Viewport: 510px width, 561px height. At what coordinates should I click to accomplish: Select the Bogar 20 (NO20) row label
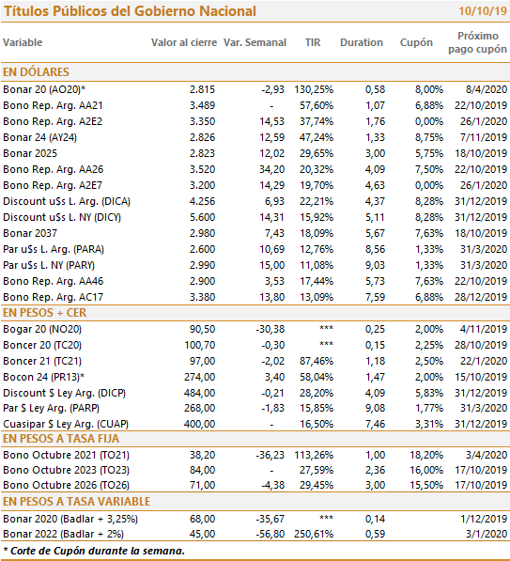pyautogui.click(x=42, y=329)
